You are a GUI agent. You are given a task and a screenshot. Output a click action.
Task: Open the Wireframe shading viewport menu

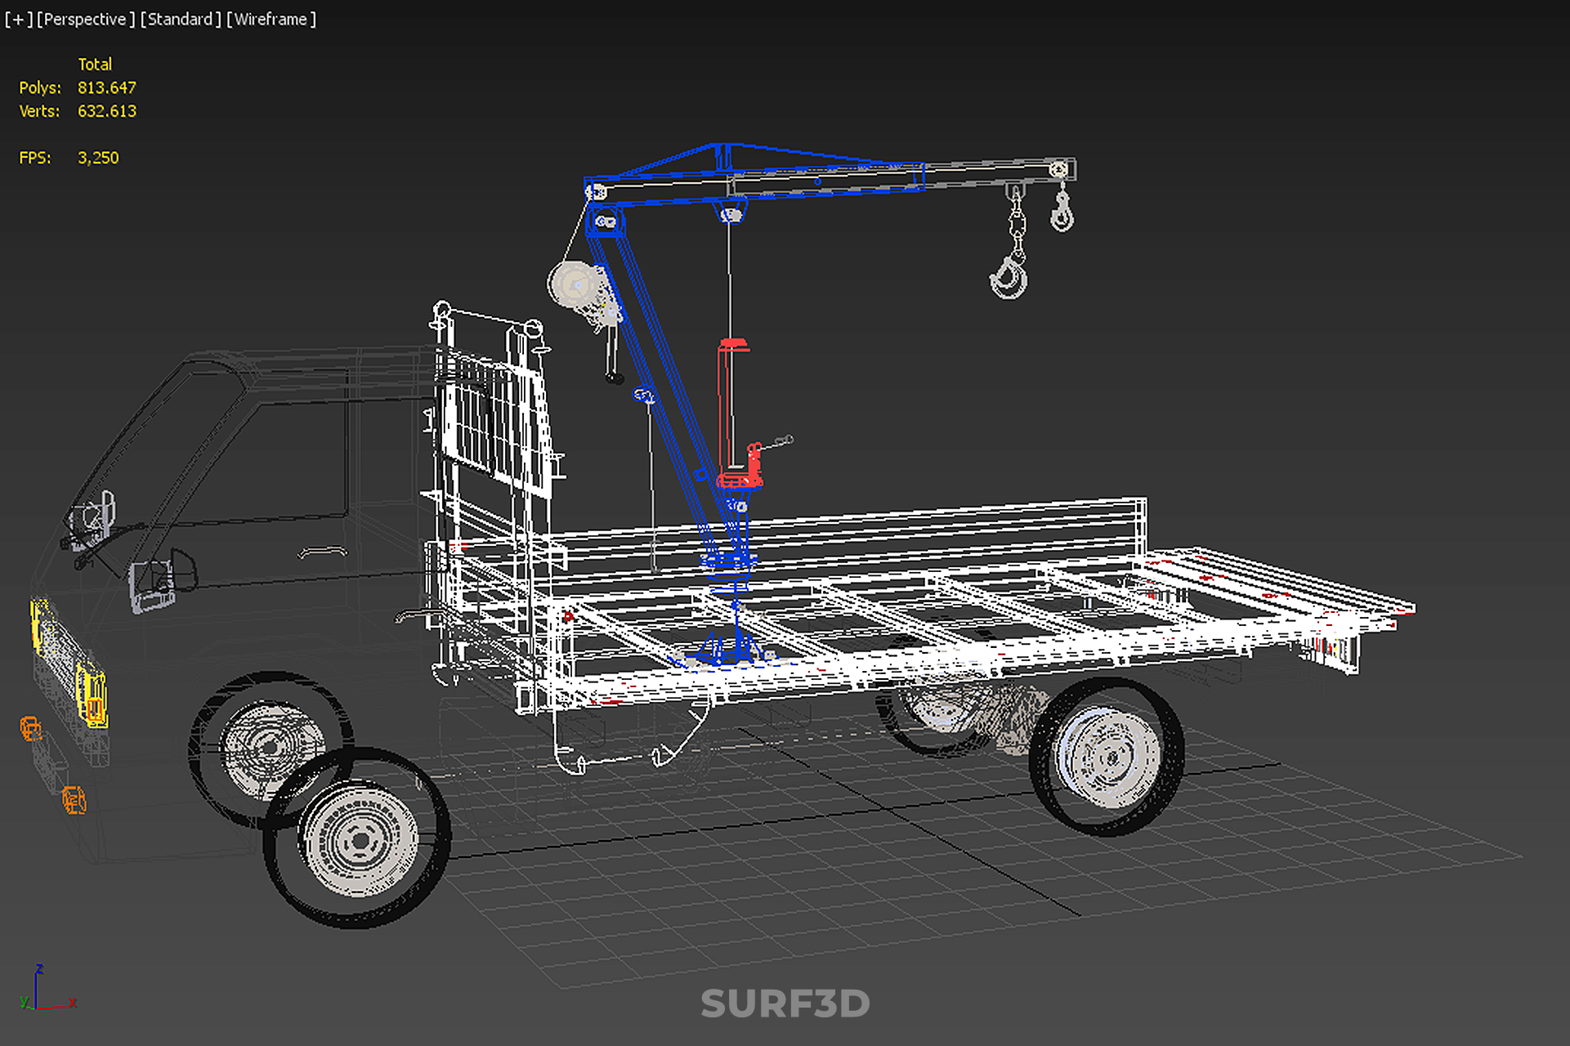coord(271,19)
